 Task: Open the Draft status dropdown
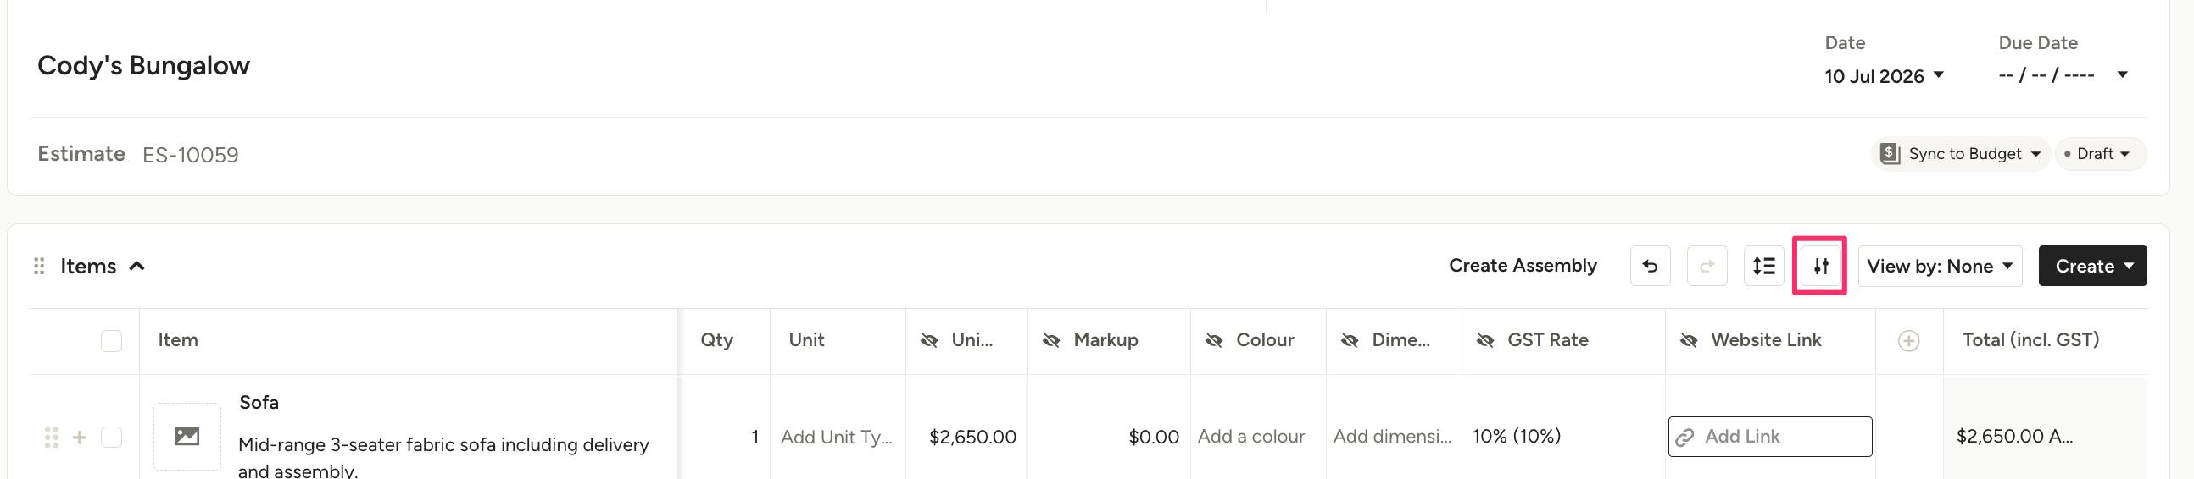(x=2100, y=154)
